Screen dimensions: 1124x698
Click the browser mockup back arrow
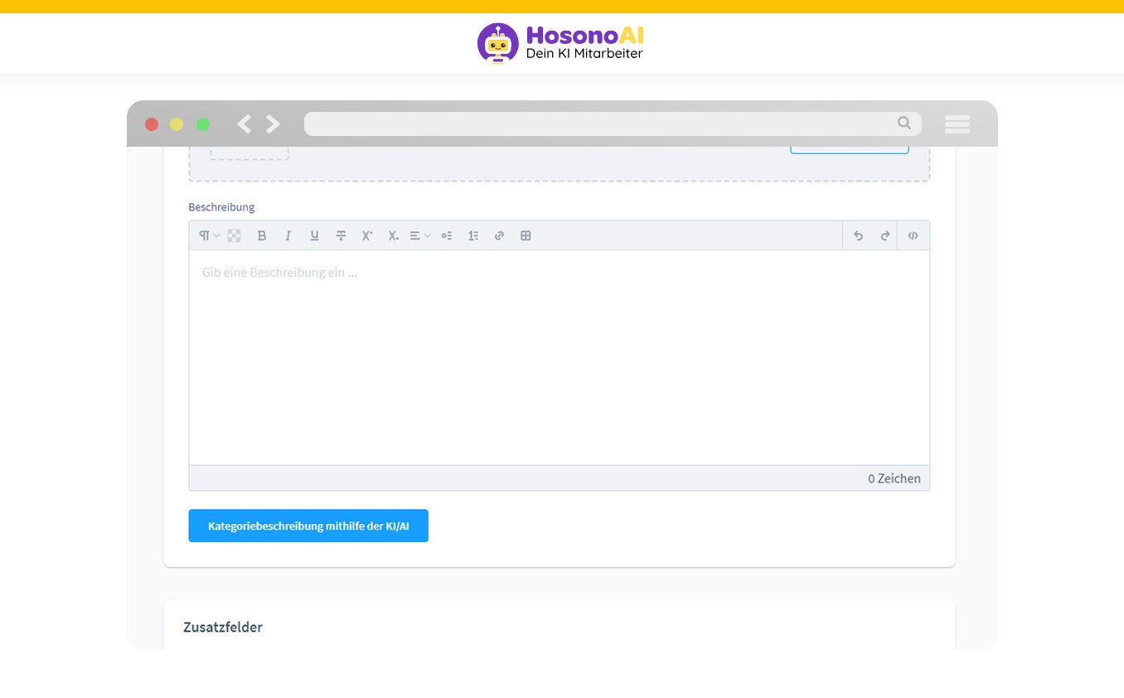[244, 124]
